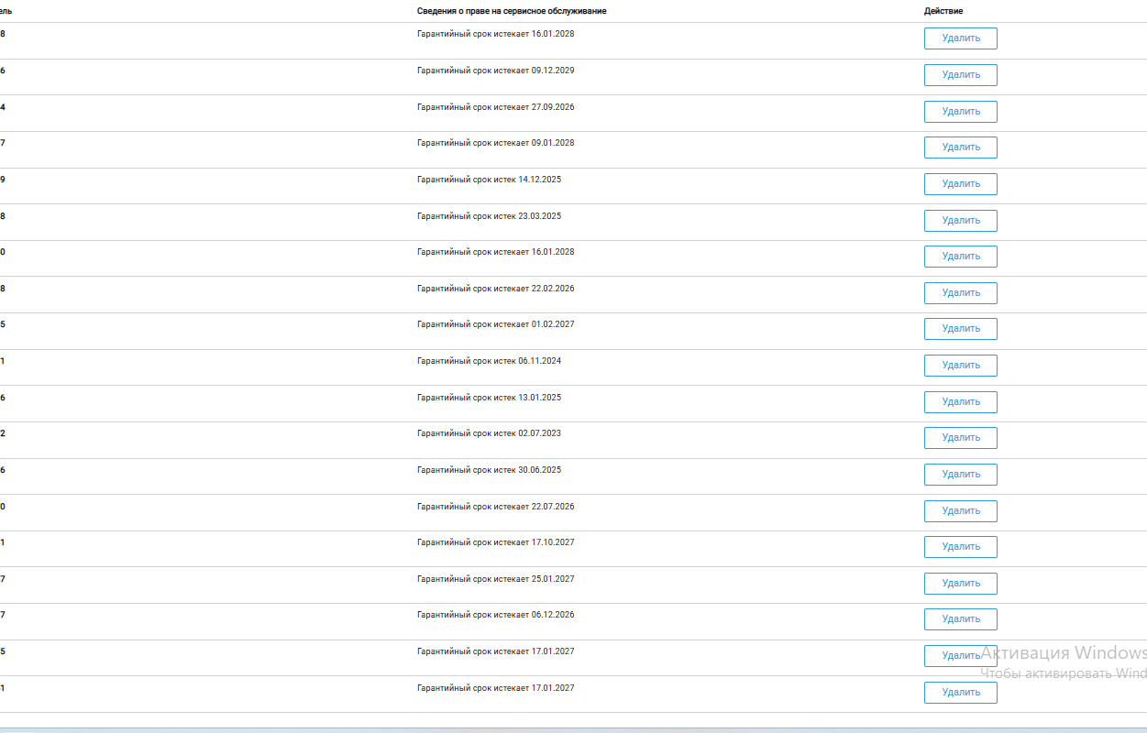Screen dimensions: 1147x733
Task: Delete the entry with warranty expiring 27.09.2026
Action: pos(960,112)
